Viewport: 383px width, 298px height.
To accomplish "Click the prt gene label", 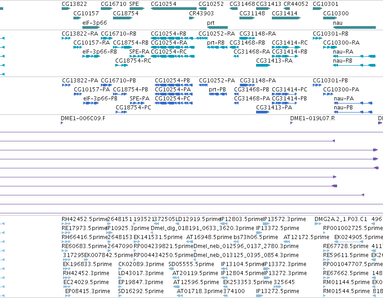I will click(x=211, y=23).
